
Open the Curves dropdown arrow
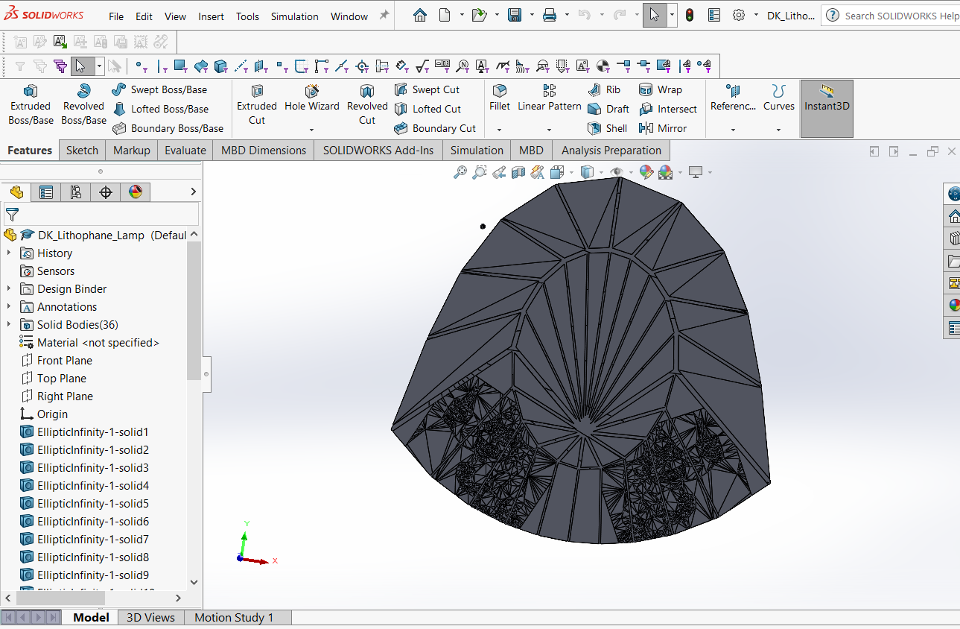(x=779, y=130)
